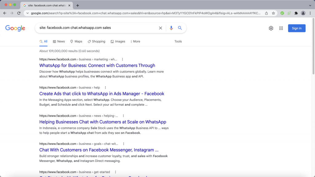The width and height of the screenshot is (315, 177).
Task: Reload the page with the refresh icon
Action: click(x=19, y=13)
